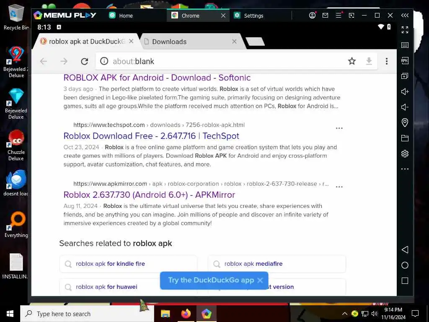
Task: Open ROBLOX APK Softonic result link
Action: (157, 78)
